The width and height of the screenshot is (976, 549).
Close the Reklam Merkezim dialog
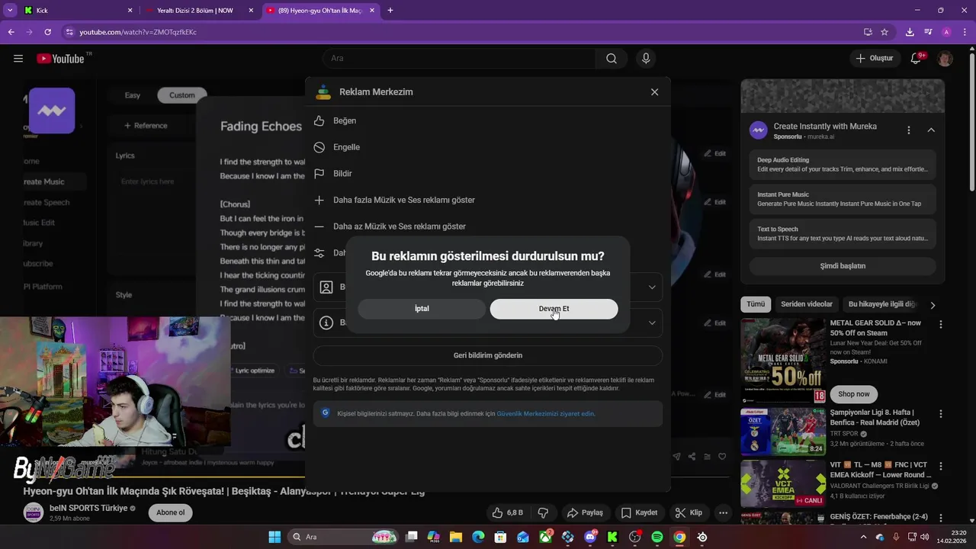[x=654, y=91]
